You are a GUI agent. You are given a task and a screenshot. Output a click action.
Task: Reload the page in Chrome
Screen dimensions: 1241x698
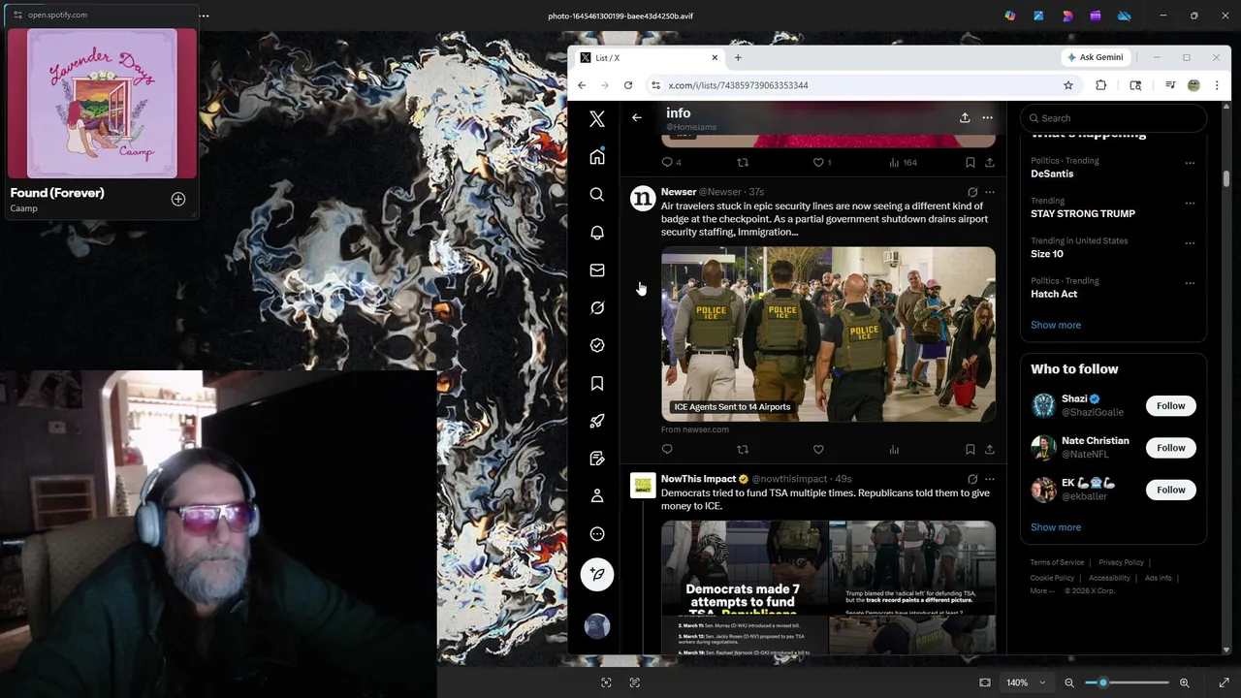(628, 85)
